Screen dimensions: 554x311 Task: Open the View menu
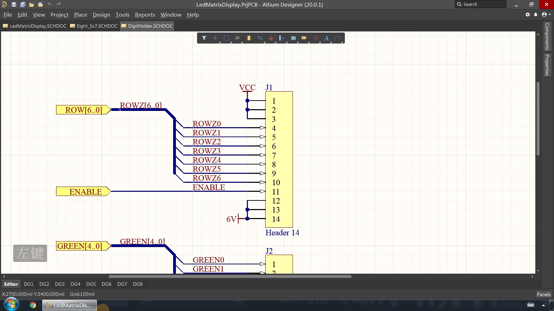pyautogui.click(x=39, y=15)
